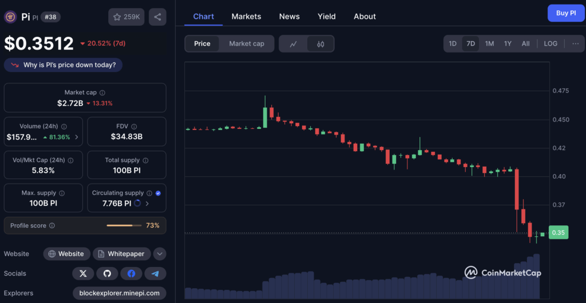The height and width of the screenshot is (303, 586).
Task: Expand Circulating supply details arrow
Action: pyautogui.click(x=147, y=204)
